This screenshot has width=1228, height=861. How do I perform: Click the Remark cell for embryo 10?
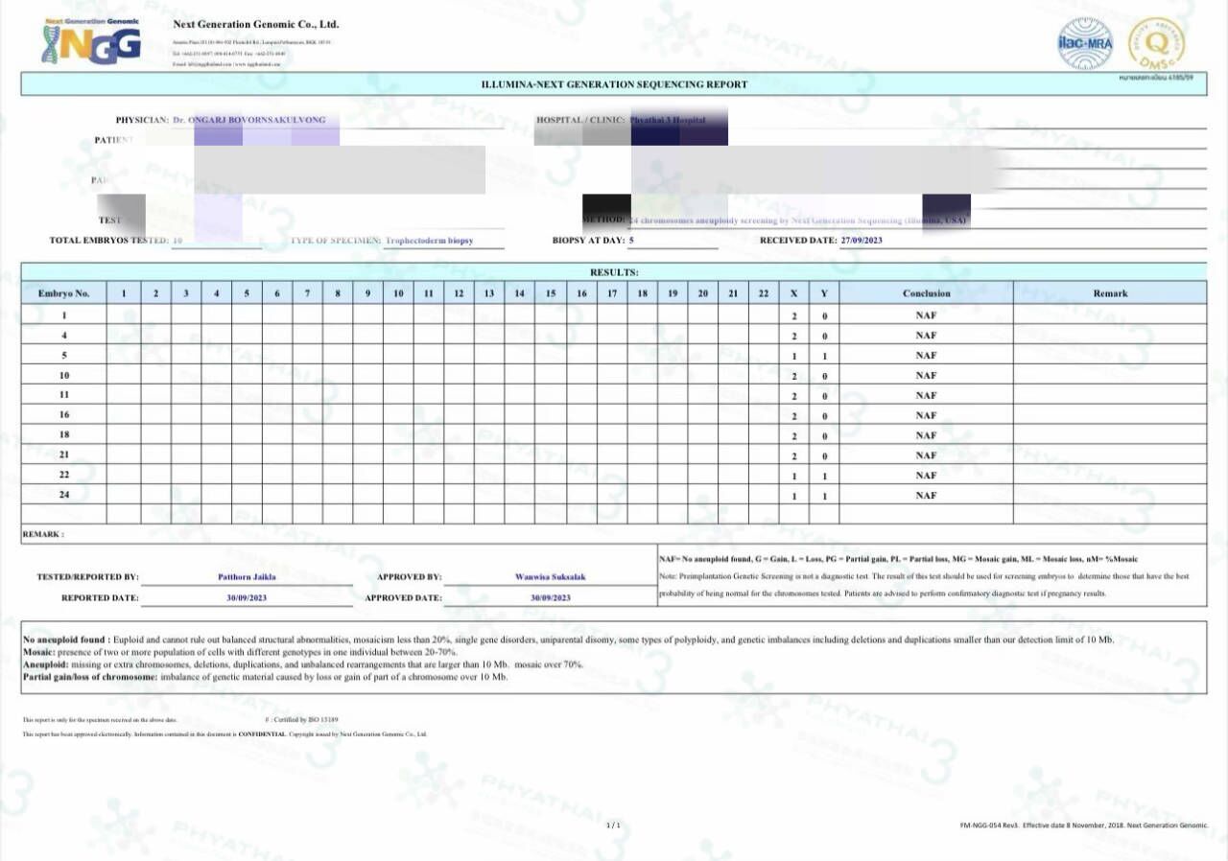click(1110, 376)
